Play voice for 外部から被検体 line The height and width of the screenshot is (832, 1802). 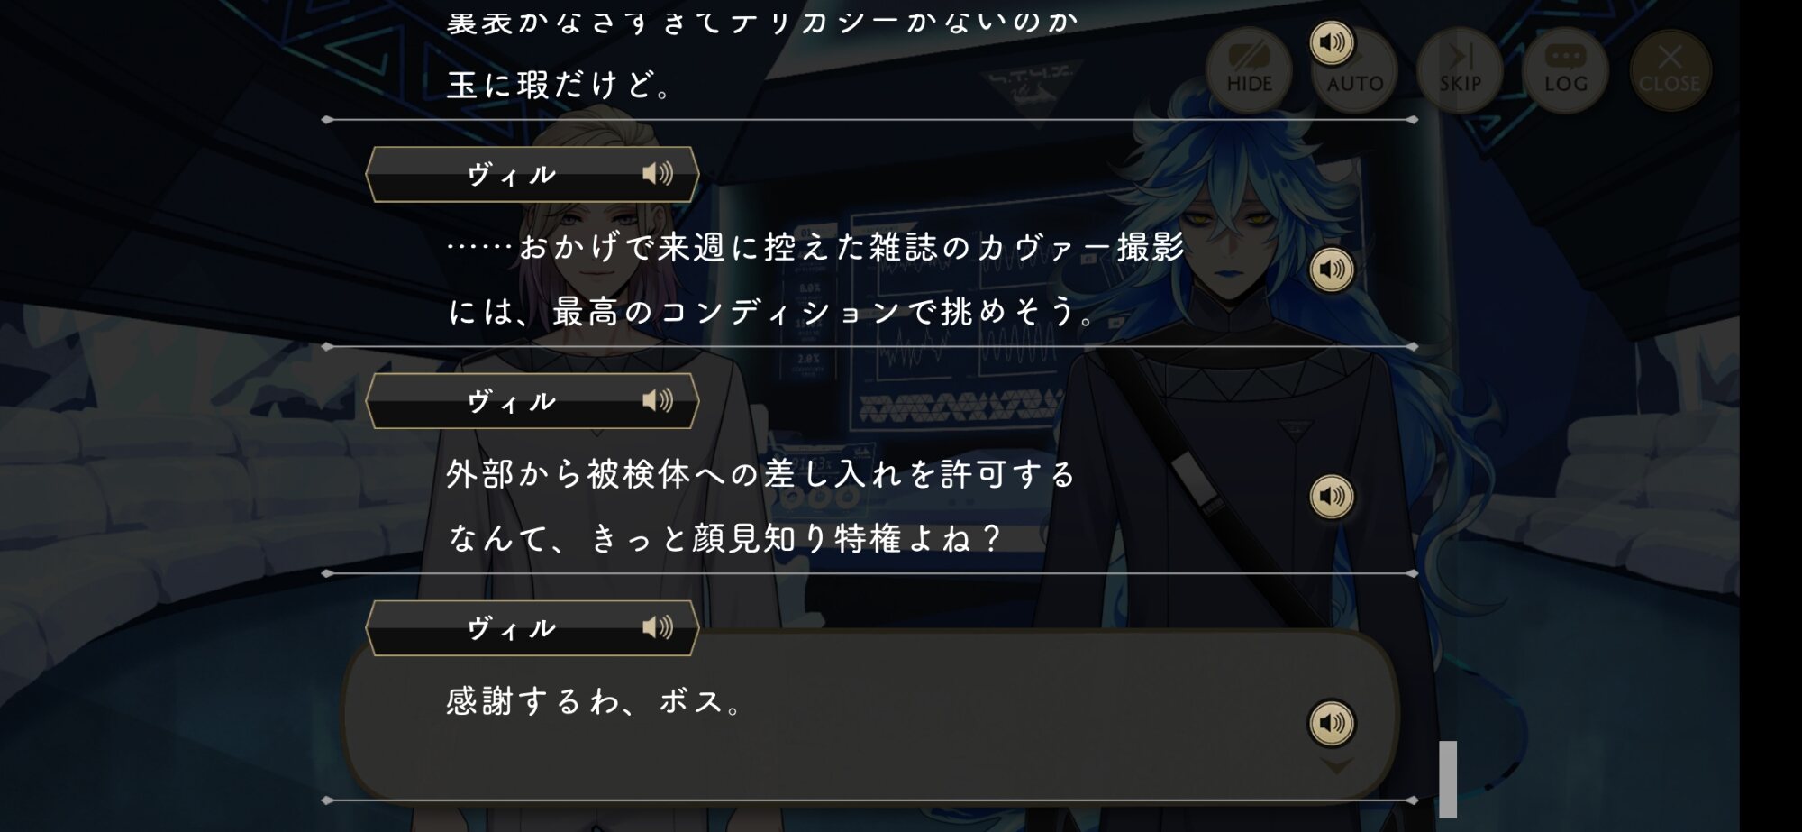pyautogui.click(x=1332, y=497)
